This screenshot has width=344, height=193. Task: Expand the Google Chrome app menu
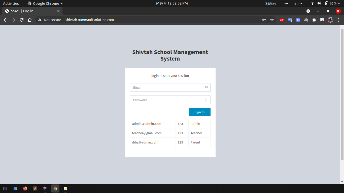coord(45,4)
